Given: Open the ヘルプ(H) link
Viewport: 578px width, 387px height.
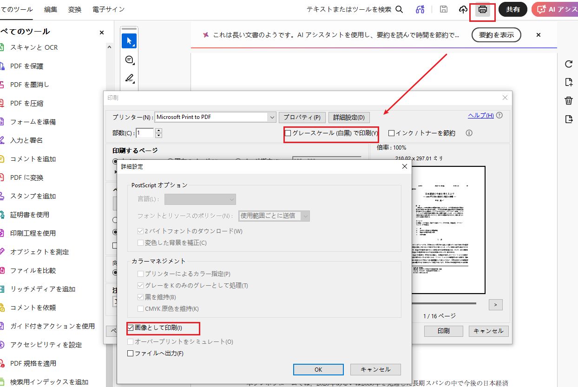Looking at the screenshot, I should coord(481,115).
